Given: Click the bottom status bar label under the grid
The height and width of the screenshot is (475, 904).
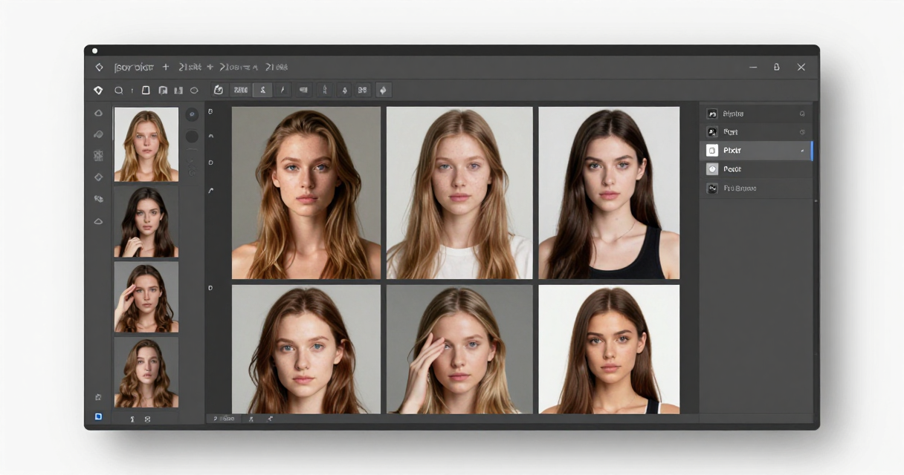Looking at the screenshot, I should 224,419.
